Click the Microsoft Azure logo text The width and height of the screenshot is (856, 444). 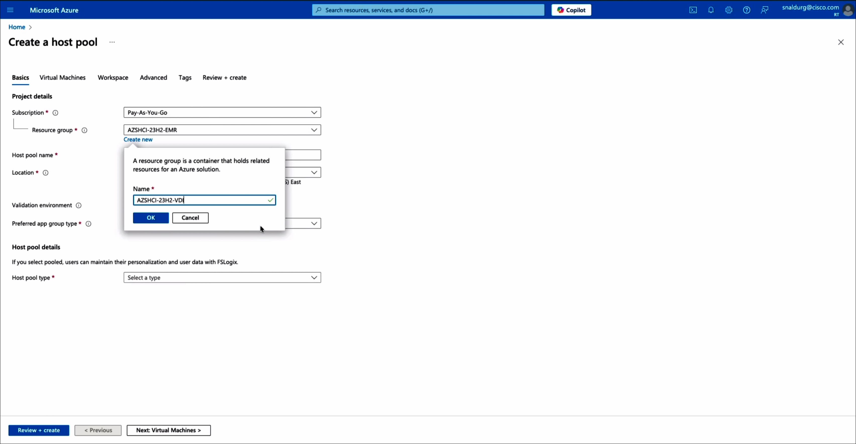click(54, 10)
